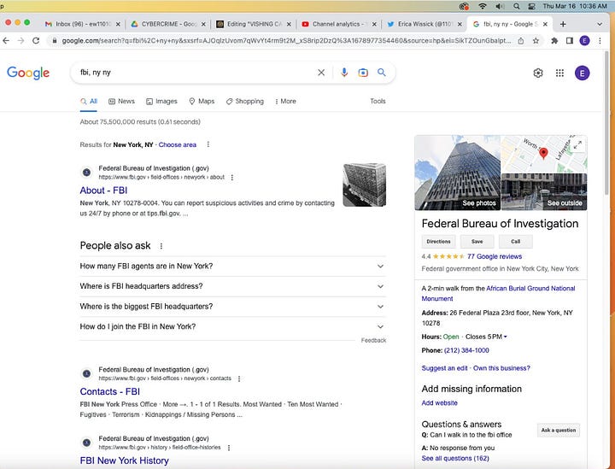Open Google account avatar E on page
This screenshot has height=469, width=615.
tap(582, 73)
